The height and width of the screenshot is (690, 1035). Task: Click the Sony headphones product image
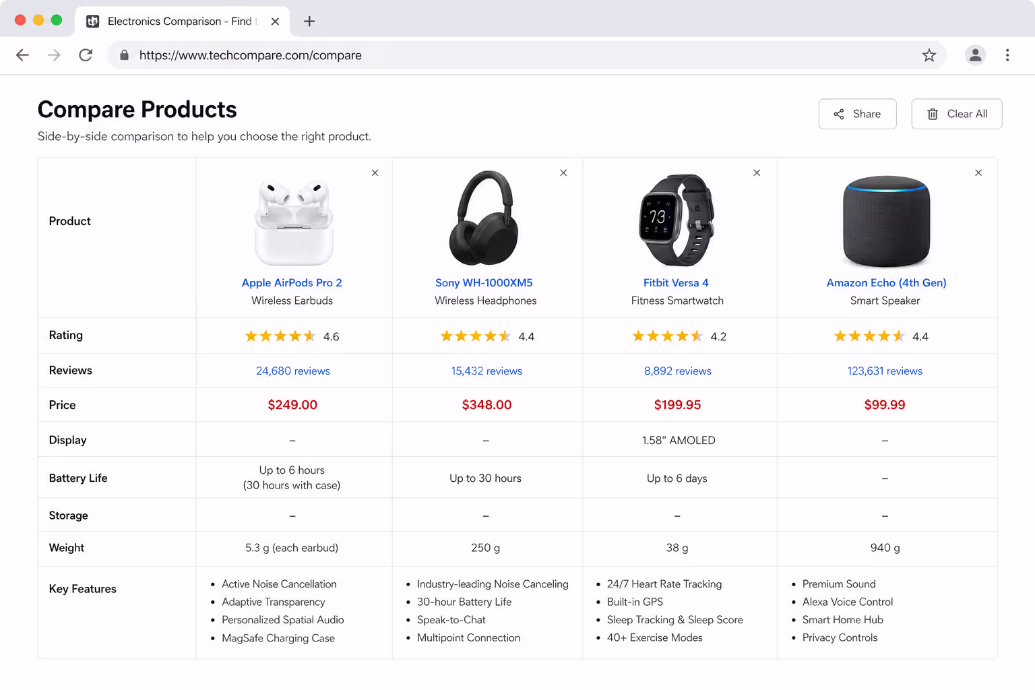click(484, 218)
